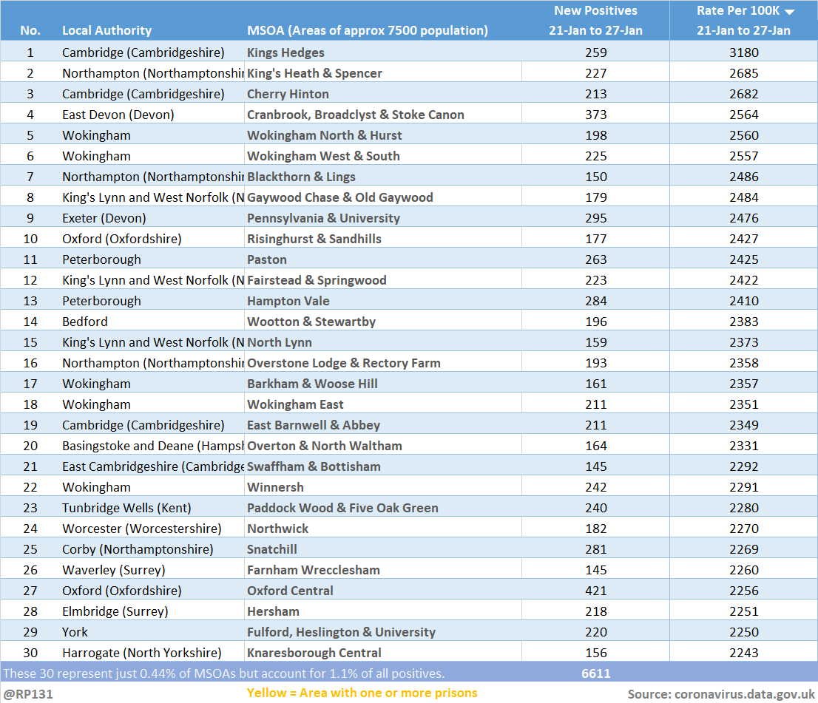
Task: Click the MSOA column header
Action: click(x=367, y=30)
